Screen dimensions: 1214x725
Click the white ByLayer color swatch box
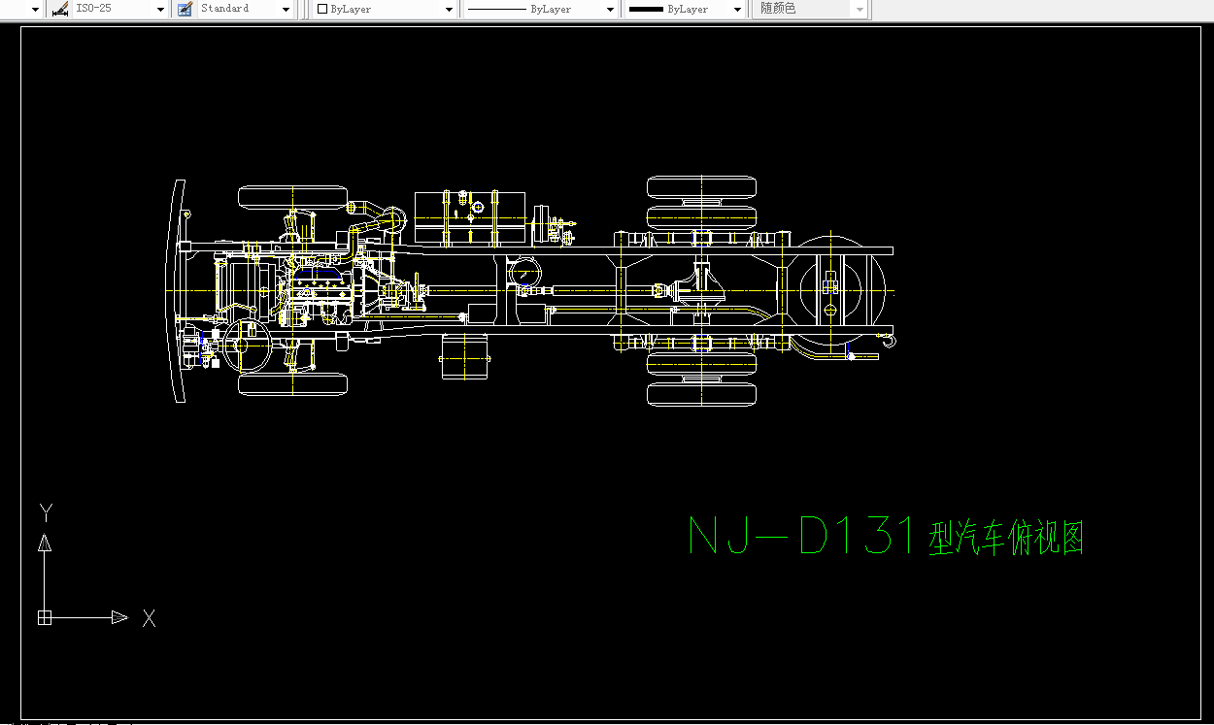click(x=322, y=9)
